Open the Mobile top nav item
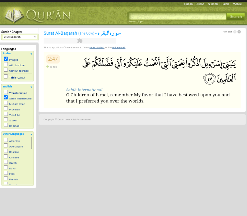 tap(237, 4)
